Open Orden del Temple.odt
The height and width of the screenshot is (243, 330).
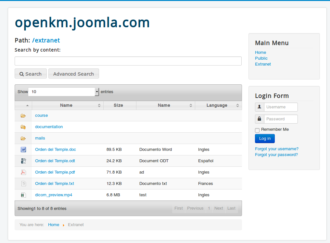pos(55,161)
